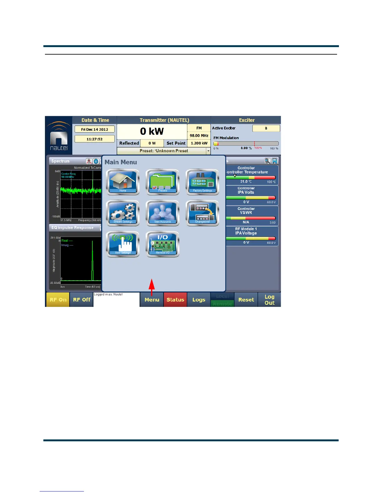382x494 pixels.
Task: Open the Menu button
Action: point(152,300)
